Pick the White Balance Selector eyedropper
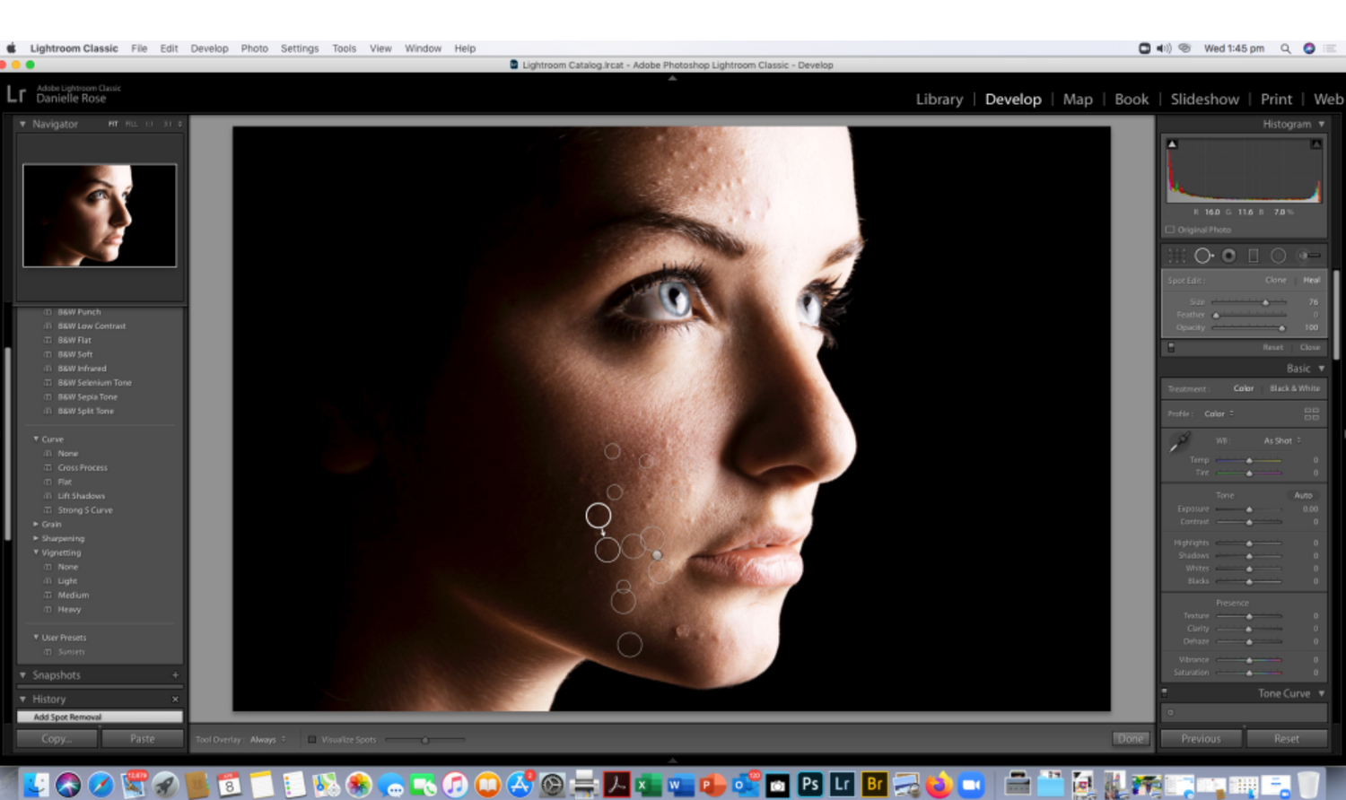Screen dimensions: 1346x800 (1179, 441)
